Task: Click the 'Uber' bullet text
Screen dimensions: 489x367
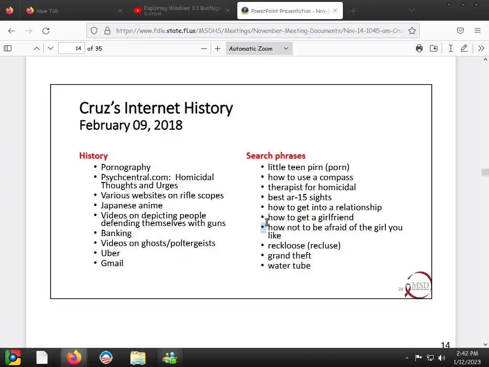Action: point(110,253)
